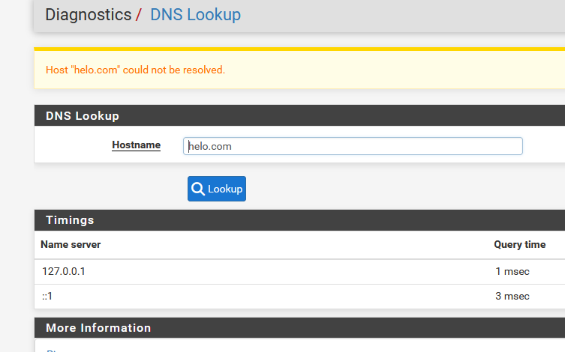Click the underlined Hostname label
The height and width of the screenshot is (352, 565).
[x=136, y=145]
